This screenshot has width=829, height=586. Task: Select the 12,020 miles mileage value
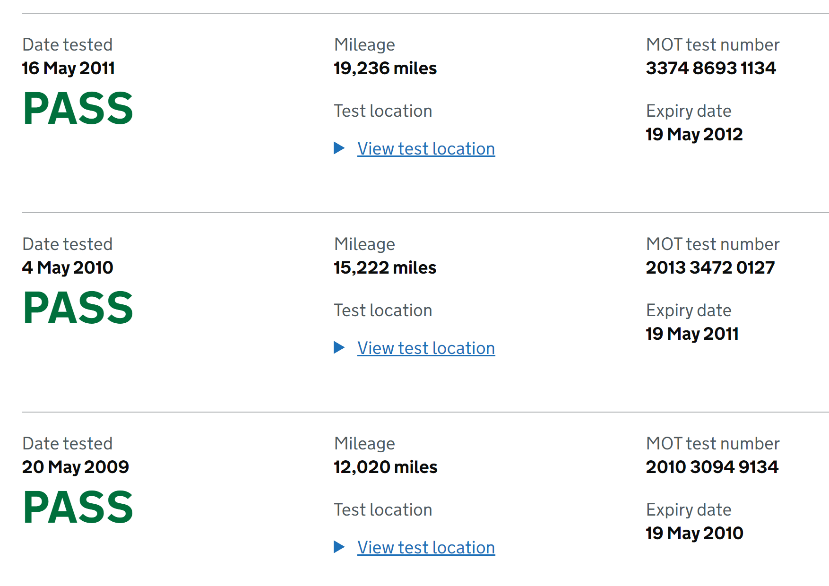pos(385,467)
